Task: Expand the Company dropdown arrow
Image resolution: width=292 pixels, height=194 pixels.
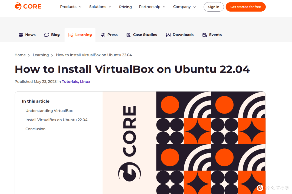Action: tap(194, 7)
